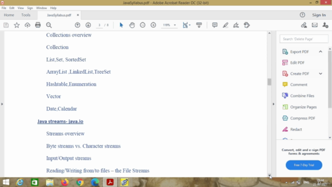Zoom out with minus icon
The width and height of the screenshot is (332, 187).
pyautogui.click(x=143, y=25)
